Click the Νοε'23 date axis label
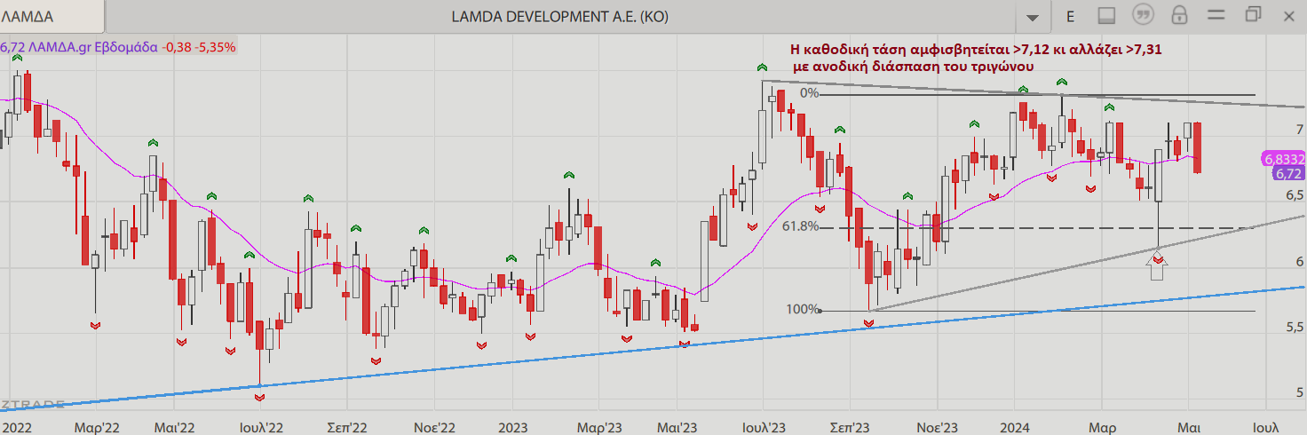 click(937, 427)
